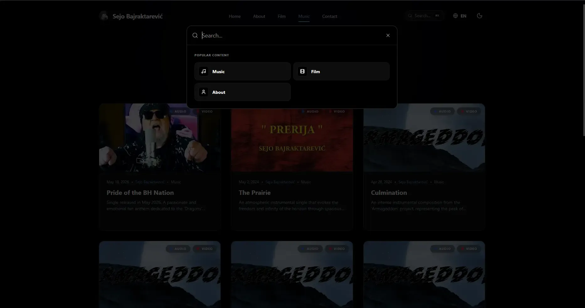Click the VIDEO badge on Pride of the BH Nation
This screenshot has height=308, width=585.
tap(205, 111)
